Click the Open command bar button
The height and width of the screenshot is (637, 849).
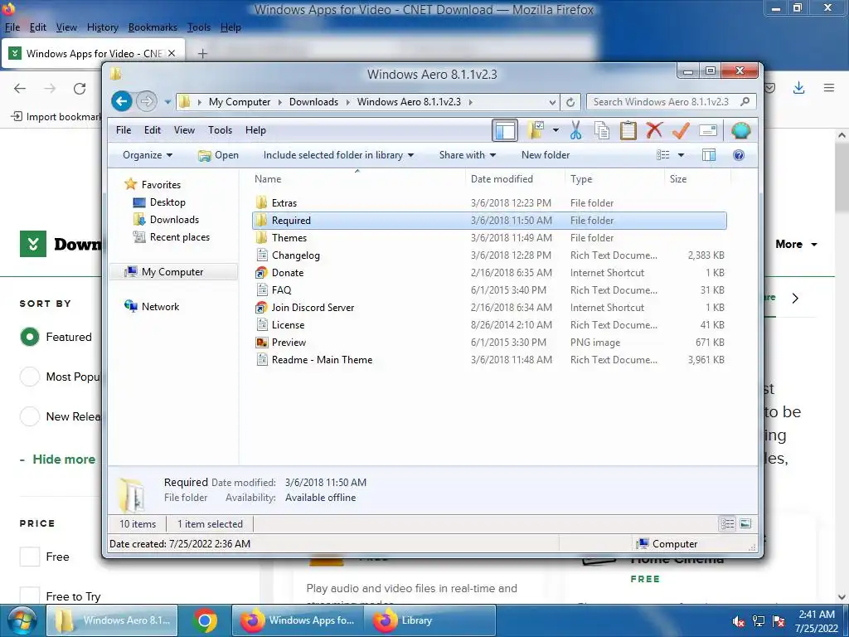(x=218, y=155)
